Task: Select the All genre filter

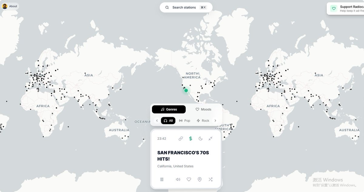Action: 168,121
